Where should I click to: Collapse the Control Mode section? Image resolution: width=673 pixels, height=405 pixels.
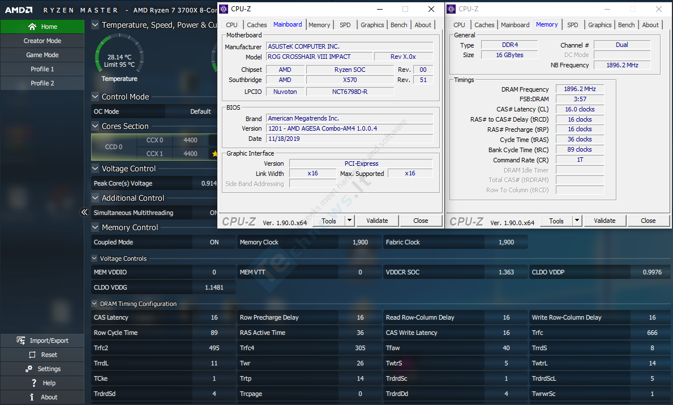[95, 97]
